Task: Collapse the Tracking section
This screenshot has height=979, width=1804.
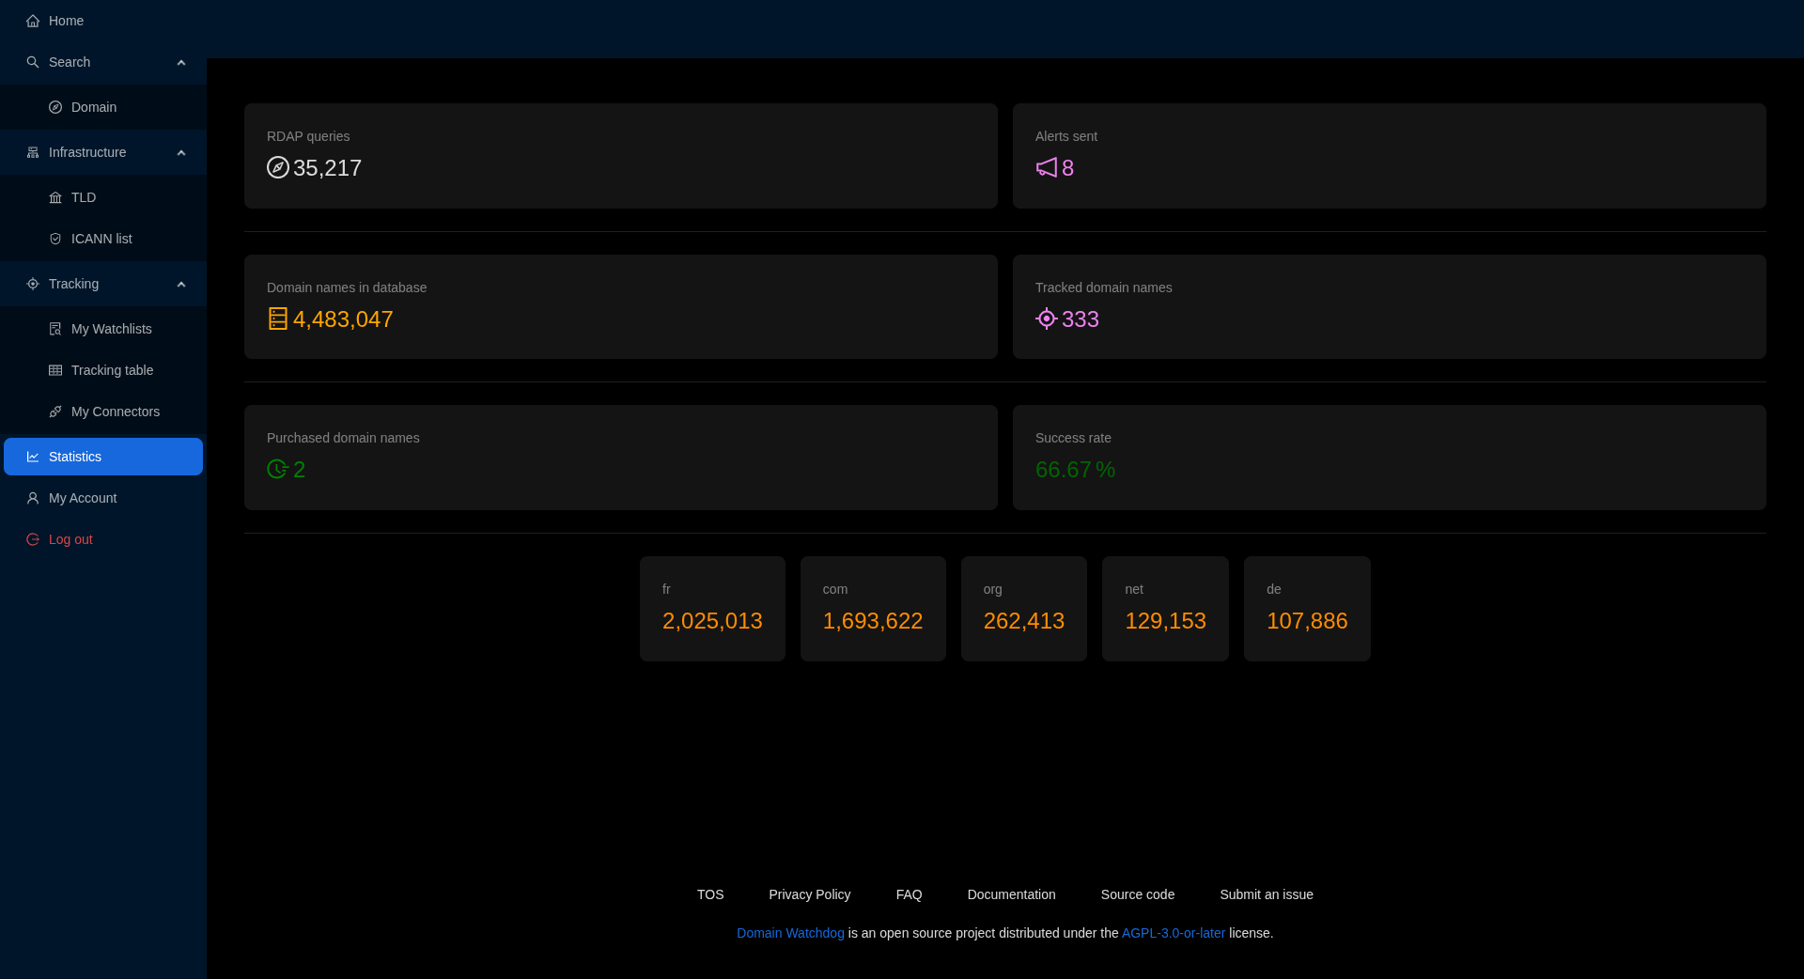Action: tap(180, 284)
